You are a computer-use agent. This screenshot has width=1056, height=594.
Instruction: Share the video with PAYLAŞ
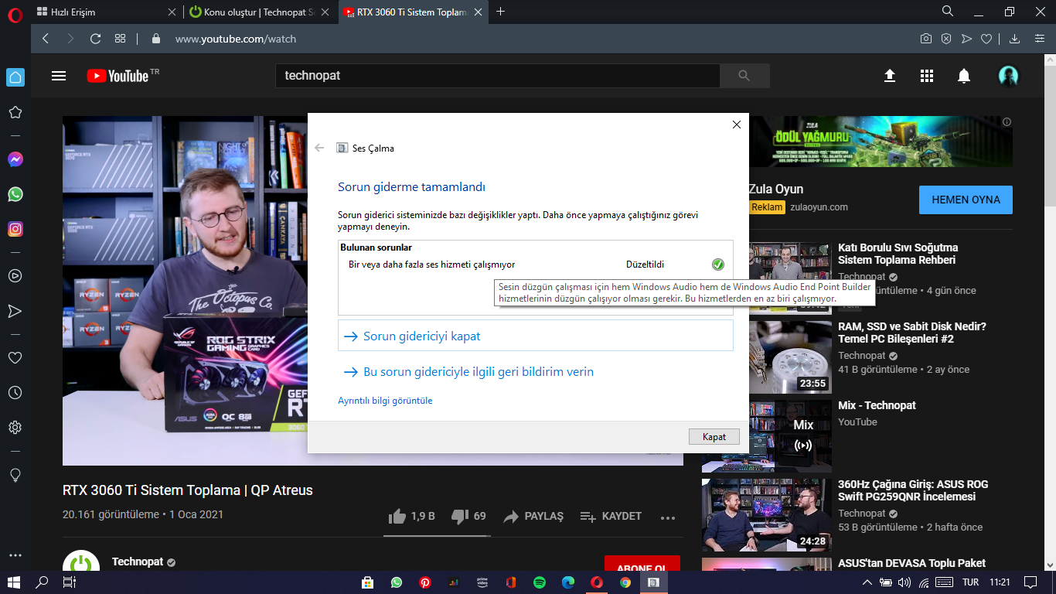pyautogui.click(x=533, y=516)
